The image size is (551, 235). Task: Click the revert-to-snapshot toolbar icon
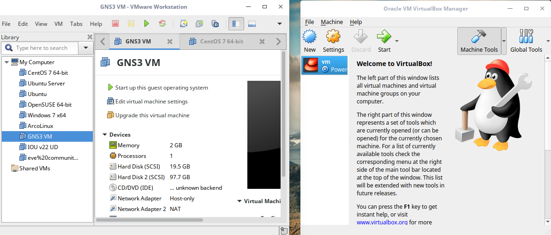tap(199, 24)
